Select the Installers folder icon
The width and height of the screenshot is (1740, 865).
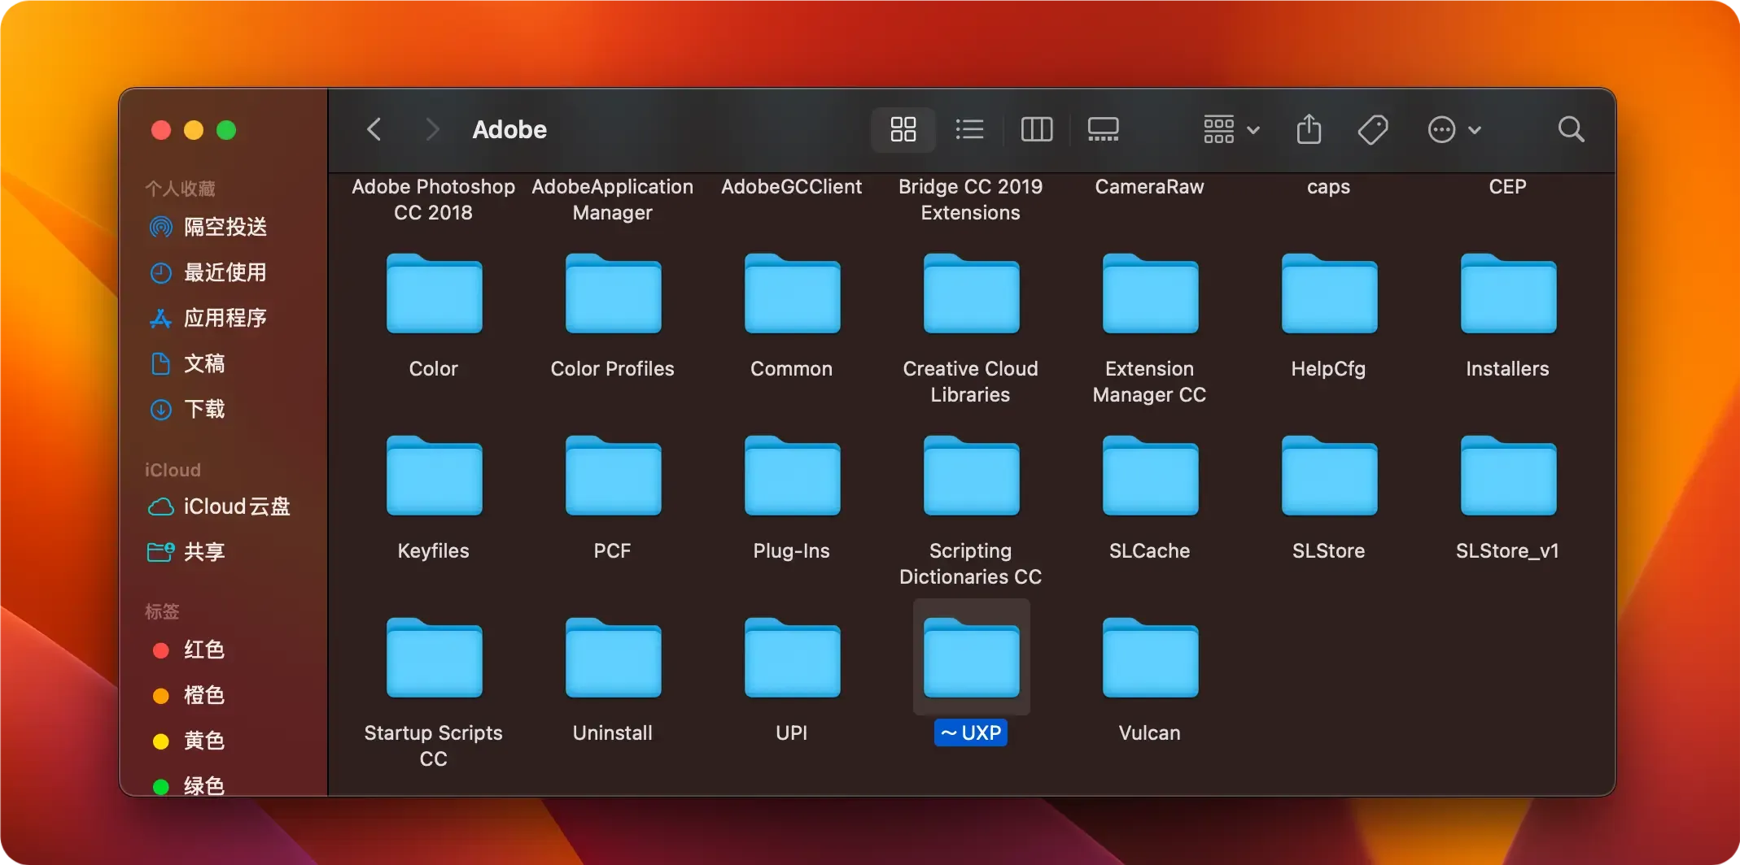[1508, 293]
